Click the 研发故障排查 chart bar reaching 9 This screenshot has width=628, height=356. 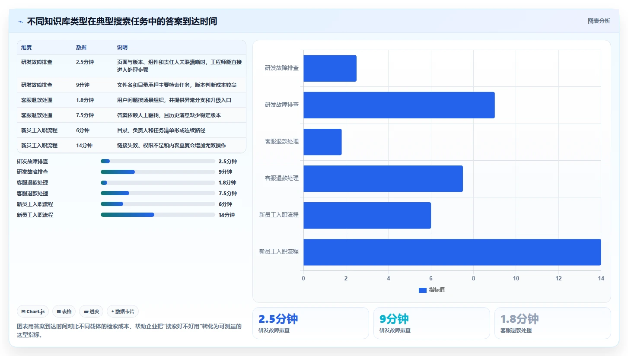click(x=399, y=105)
